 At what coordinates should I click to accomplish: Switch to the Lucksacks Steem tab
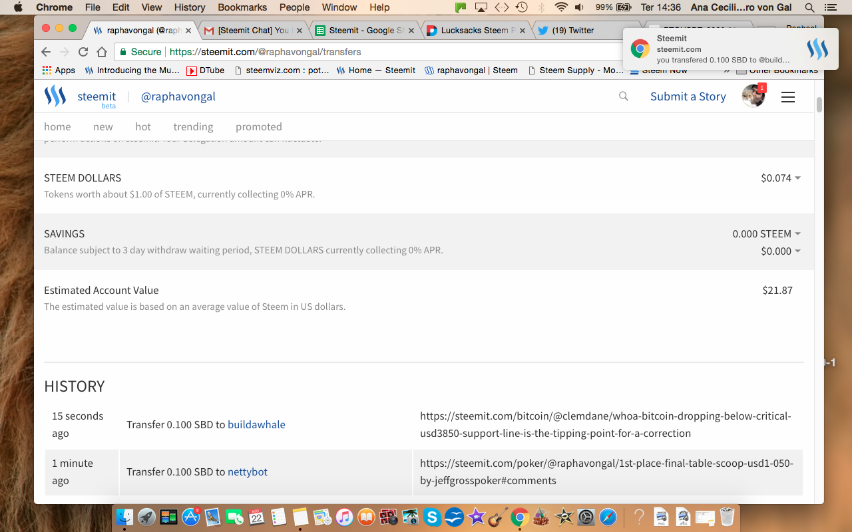coord(477,31)
